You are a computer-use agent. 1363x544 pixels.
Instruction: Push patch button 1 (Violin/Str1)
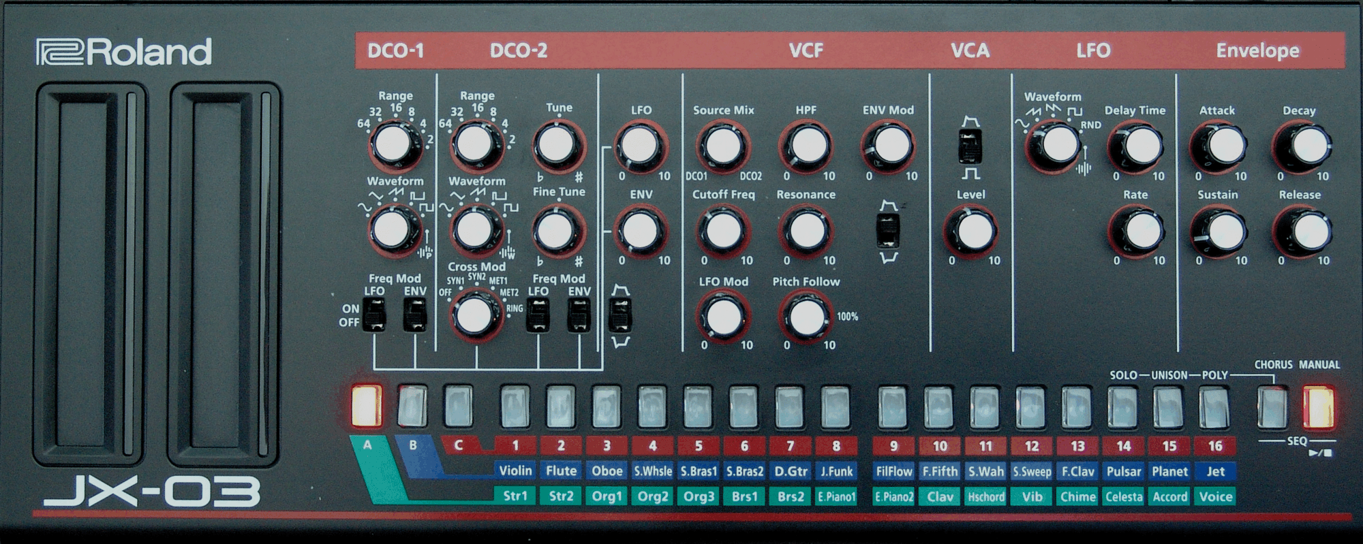515,406
